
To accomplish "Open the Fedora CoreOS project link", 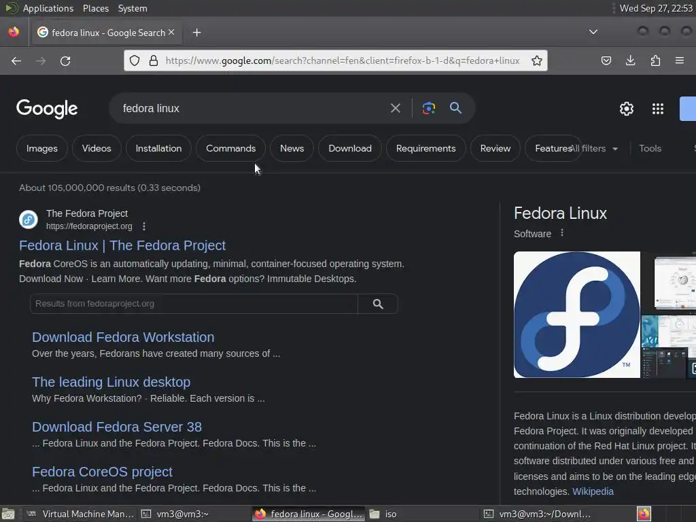I will click(102, 472).
